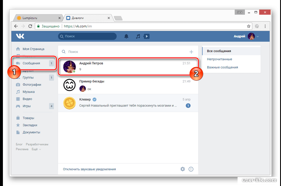Close the Lumpics.ru tab
Image resolution: width=281 pixels, height=186 pixels.
59,18
